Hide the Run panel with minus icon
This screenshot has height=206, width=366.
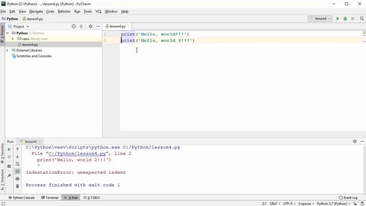(362, 141)
